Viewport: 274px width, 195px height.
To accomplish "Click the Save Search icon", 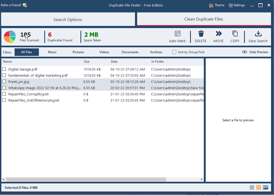I will click(x=258, y=34).
